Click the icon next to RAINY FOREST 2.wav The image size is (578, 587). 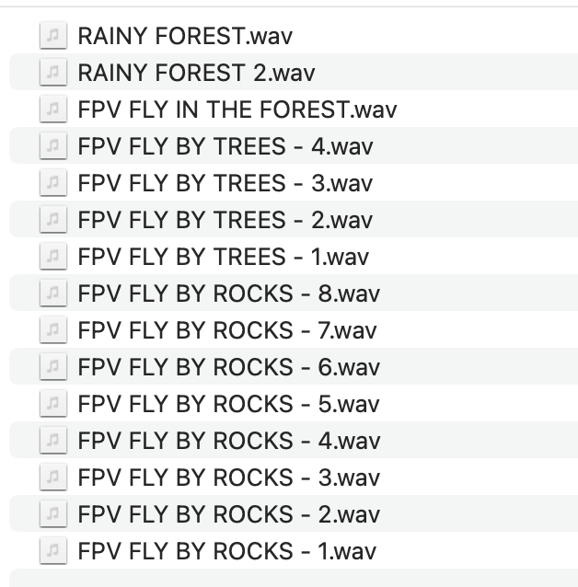(x=53, y=73)
